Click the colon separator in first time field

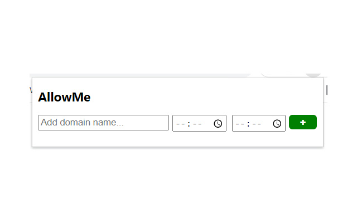[189, 123]
